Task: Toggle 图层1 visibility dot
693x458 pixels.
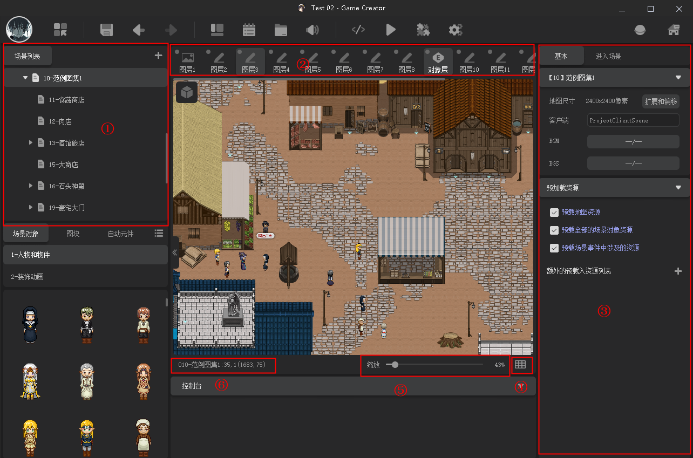Action: click(x=177, y=52)
